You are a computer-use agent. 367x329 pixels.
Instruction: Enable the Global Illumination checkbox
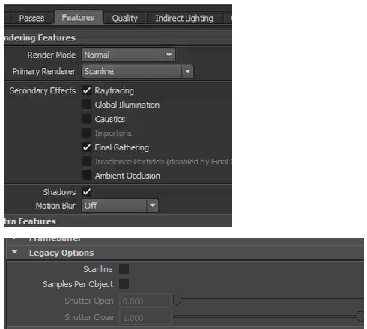tap(87, 105)
